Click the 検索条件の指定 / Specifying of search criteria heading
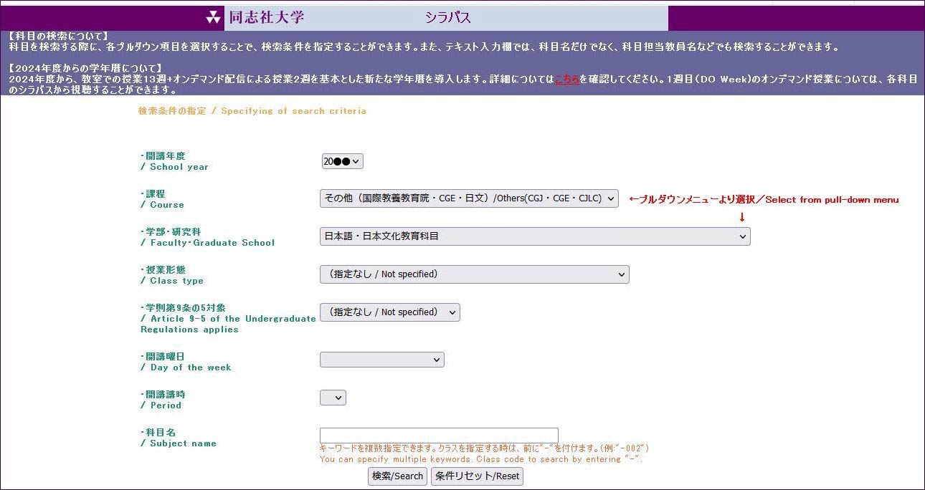Image resolution: width=925 pixels, height=490 pixels. point(252,111)
